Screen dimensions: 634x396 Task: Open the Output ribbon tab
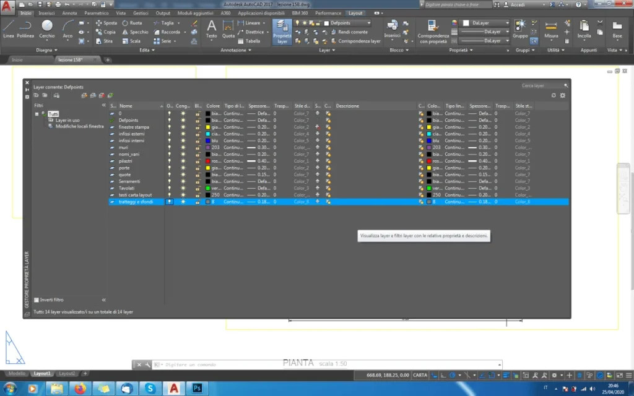[x=163, y=13]
